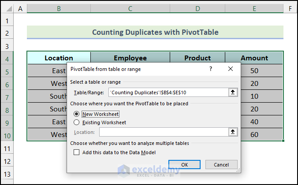Select the New Worksheet radio option
This screenshot has height=185, width=298.
[x=77, y=114]
